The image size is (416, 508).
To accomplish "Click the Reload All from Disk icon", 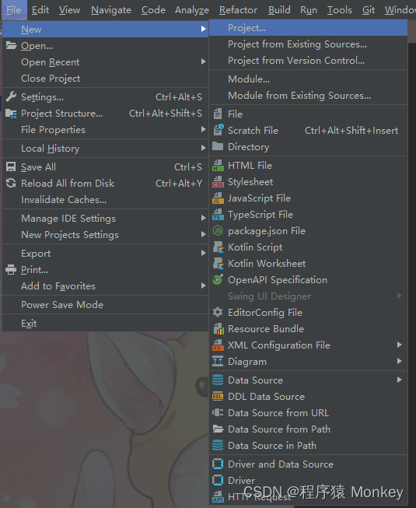I will pyautogui.click(x=11, y=183).
